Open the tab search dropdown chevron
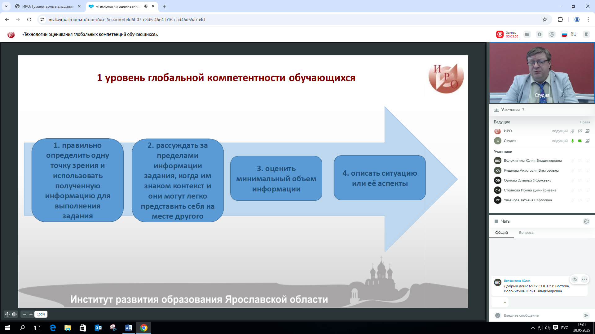The height and width of the screenshot is (334, 595). [x=6, y=6]
